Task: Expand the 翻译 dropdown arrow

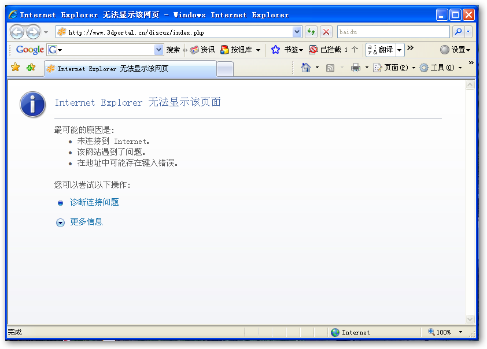Action: [400, 50]
